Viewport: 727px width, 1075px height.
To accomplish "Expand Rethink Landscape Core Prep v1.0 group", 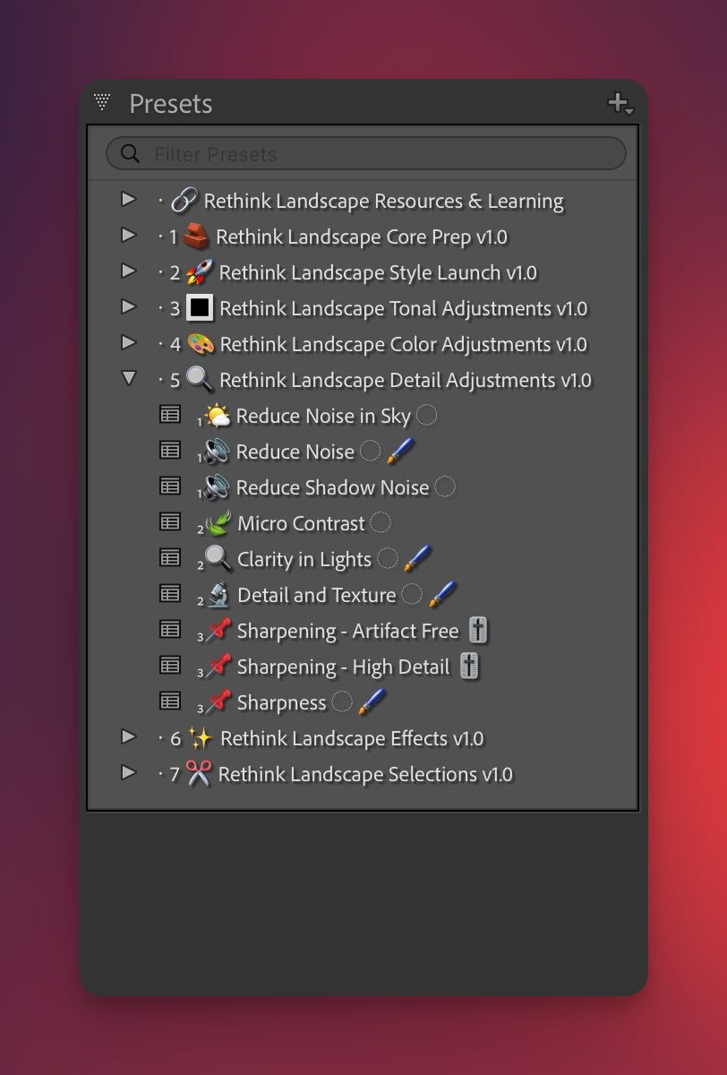I will pos(129,235).
